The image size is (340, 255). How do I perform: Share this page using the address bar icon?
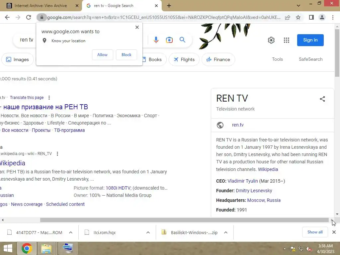[x=288, y=17]
